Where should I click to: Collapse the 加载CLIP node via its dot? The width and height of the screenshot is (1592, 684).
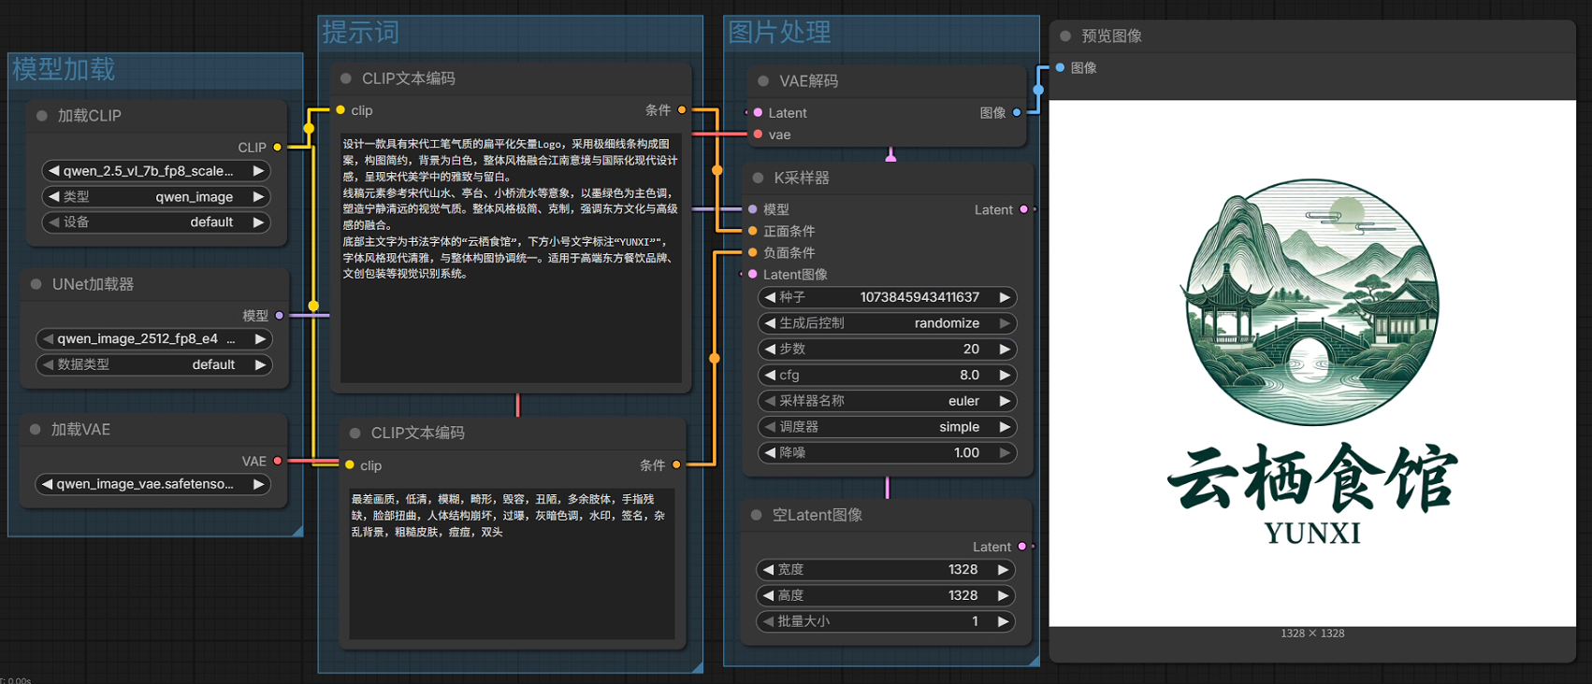click(x=42, y=116)
